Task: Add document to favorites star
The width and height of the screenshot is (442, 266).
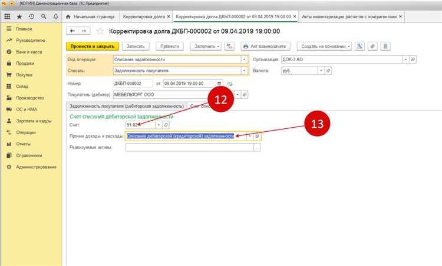Action: pos(100,31)
